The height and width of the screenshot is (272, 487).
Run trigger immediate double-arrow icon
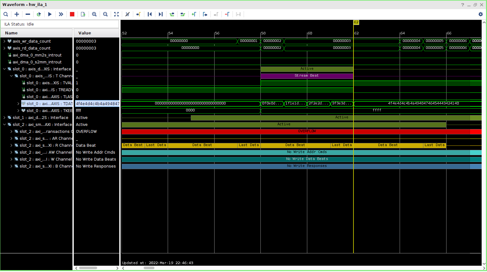[x=61, y=14]
